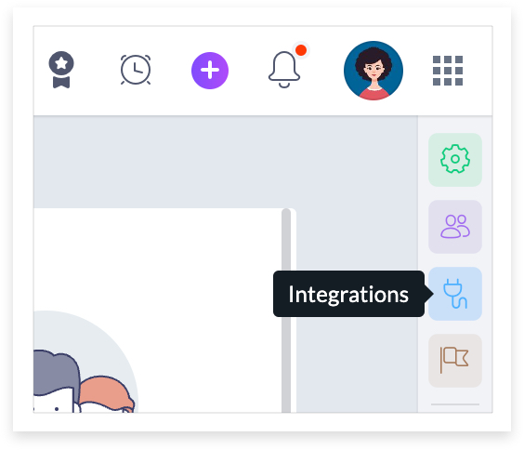The width and height of the screenshot is (524, 450).
Task: Open the apps grid launcher
Action: 448,71
